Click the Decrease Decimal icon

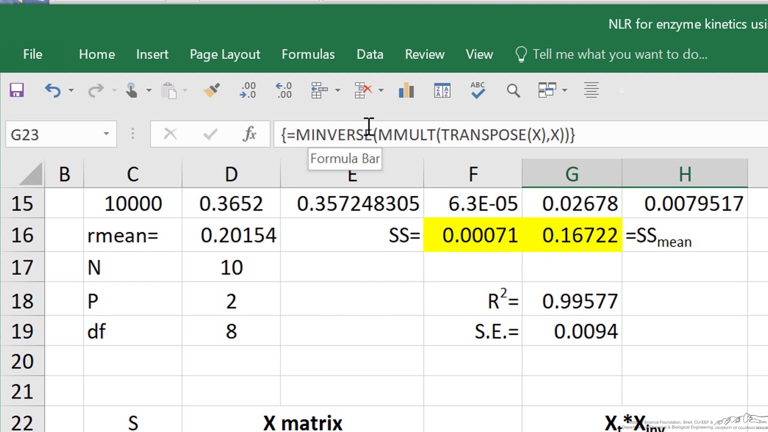[x=284, y=90]
